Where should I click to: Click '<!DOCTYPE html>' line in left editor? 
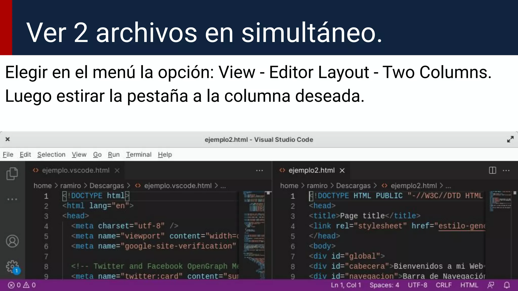96,196
